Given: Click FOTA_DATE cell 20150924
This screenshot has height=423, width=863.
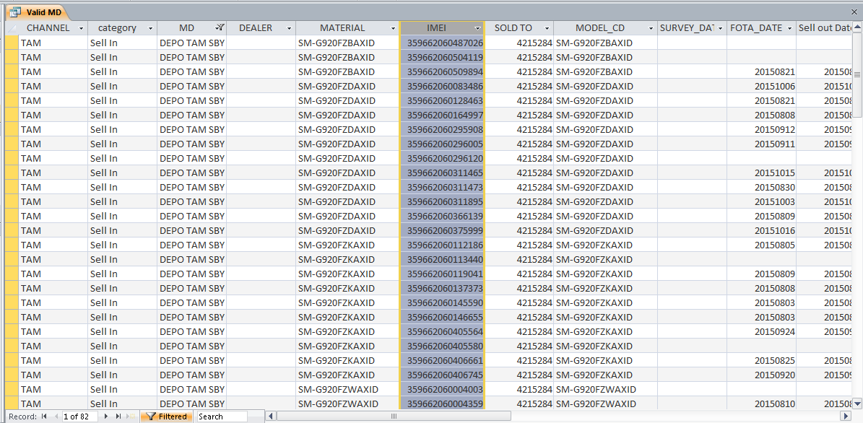Looking at the screenshot, I should click(x=762, y=332).
